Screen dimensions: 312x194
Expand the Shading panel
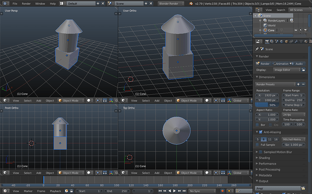point(264,158)
